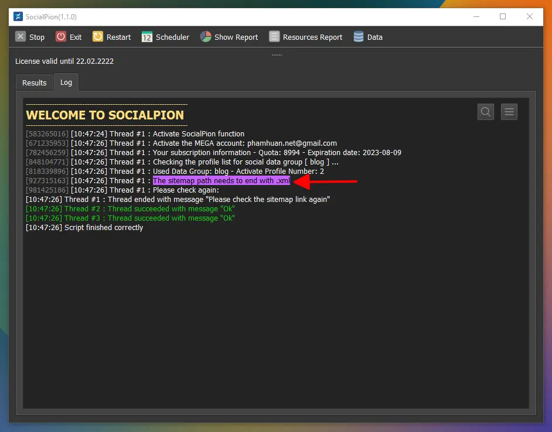Click the log ID [583265016]
Viewport: 552px width, 432px height.
click(47, 134)
